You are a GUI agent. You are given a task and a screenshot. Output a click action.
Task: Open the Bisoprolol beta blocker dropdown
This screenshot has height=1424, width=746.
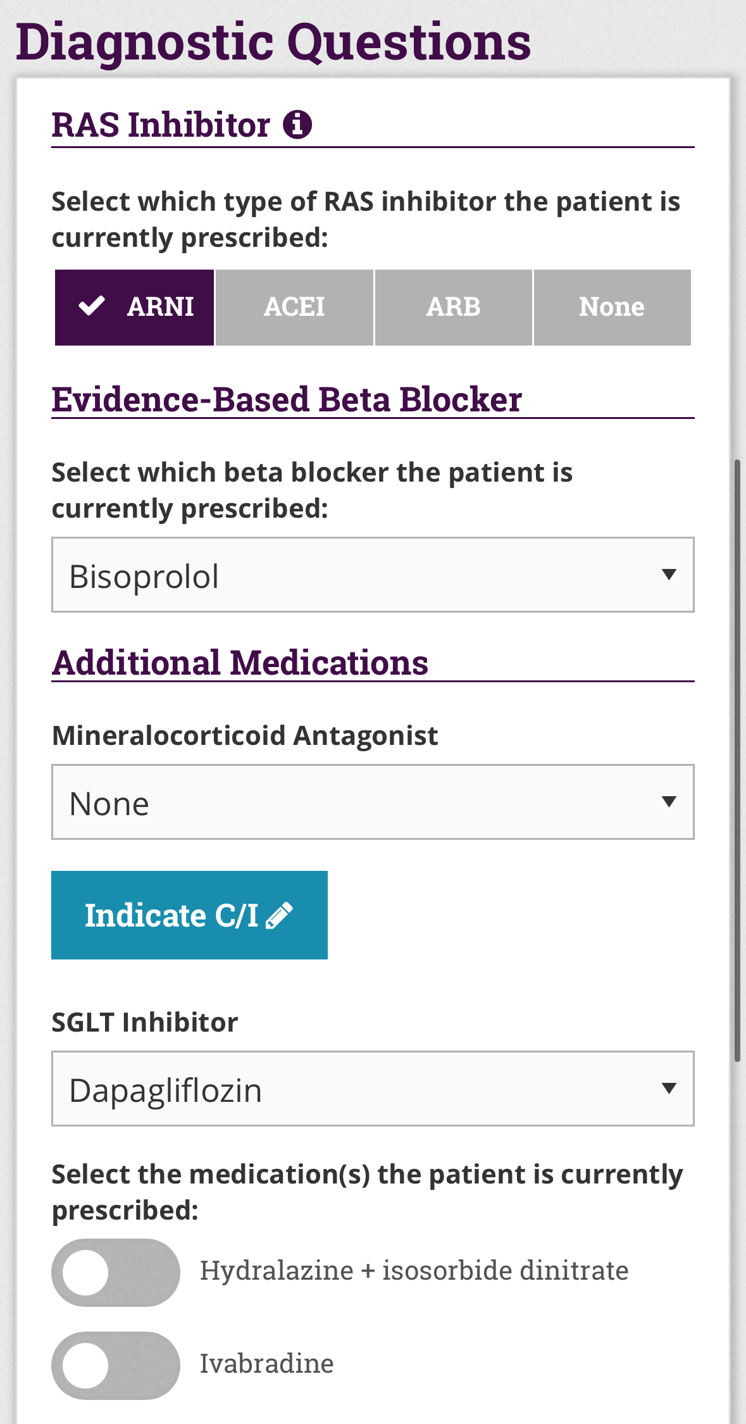click(372, 575)
